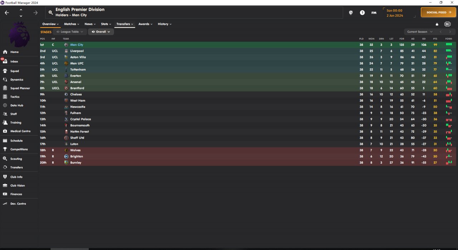The image size is (458, 250).
Task: Go back with the left arrow
Action: pyautogui.click(x=7, y=13)
